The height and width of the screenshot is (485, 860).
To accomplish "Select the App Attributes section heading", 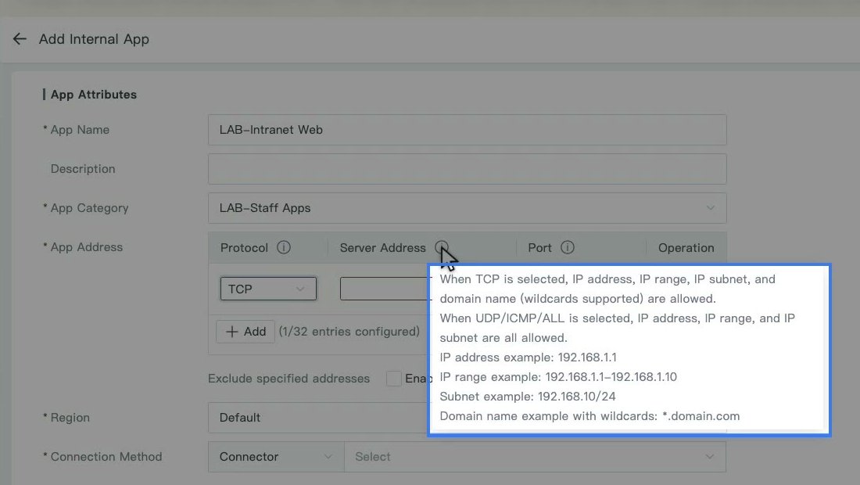I will [x=94, y=95].
